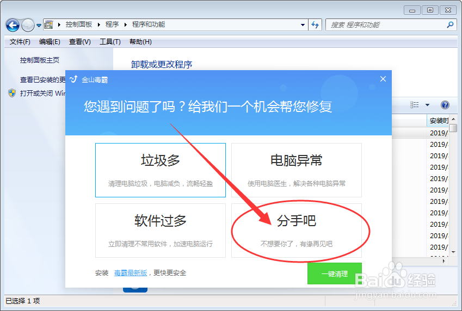The width and height of the screenshot is (462, 311).
Task: Close the Programs and Features window
Action: click(448, 10)
